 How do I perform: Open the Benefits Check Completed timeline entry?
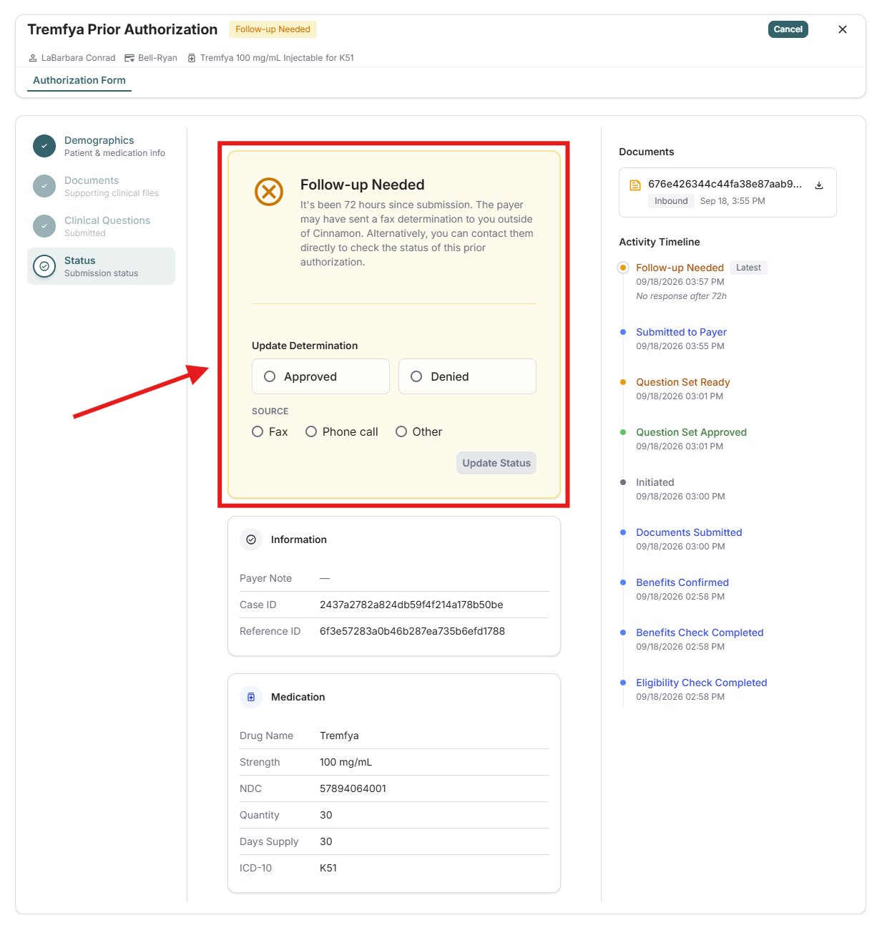click(700, 632)
